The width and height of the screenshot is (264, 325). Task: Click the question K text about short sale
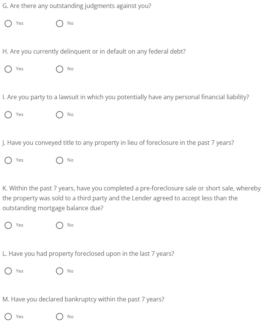pyautogui.click(x=131, y=198)
